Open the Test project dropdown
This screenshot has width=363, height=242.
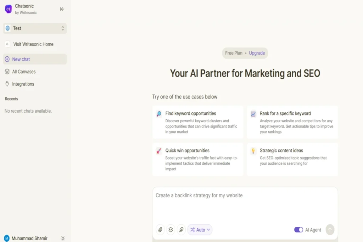pyautogui.click(x=35, y=28)
